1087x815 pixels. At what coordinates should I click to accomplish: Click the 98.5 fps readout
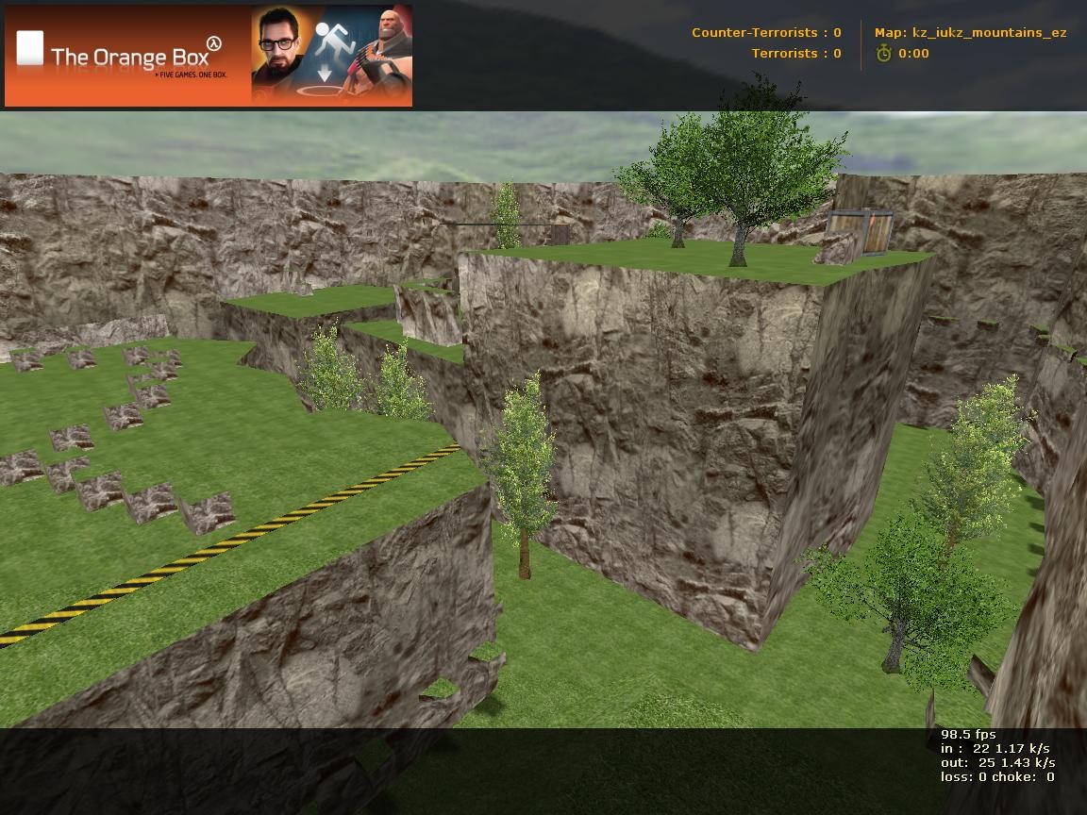coord(968,734)
